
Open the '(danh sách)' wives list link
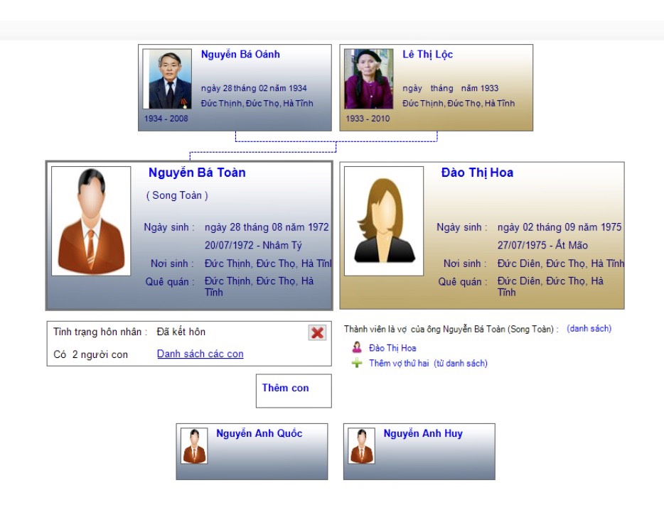pos(589,329)
